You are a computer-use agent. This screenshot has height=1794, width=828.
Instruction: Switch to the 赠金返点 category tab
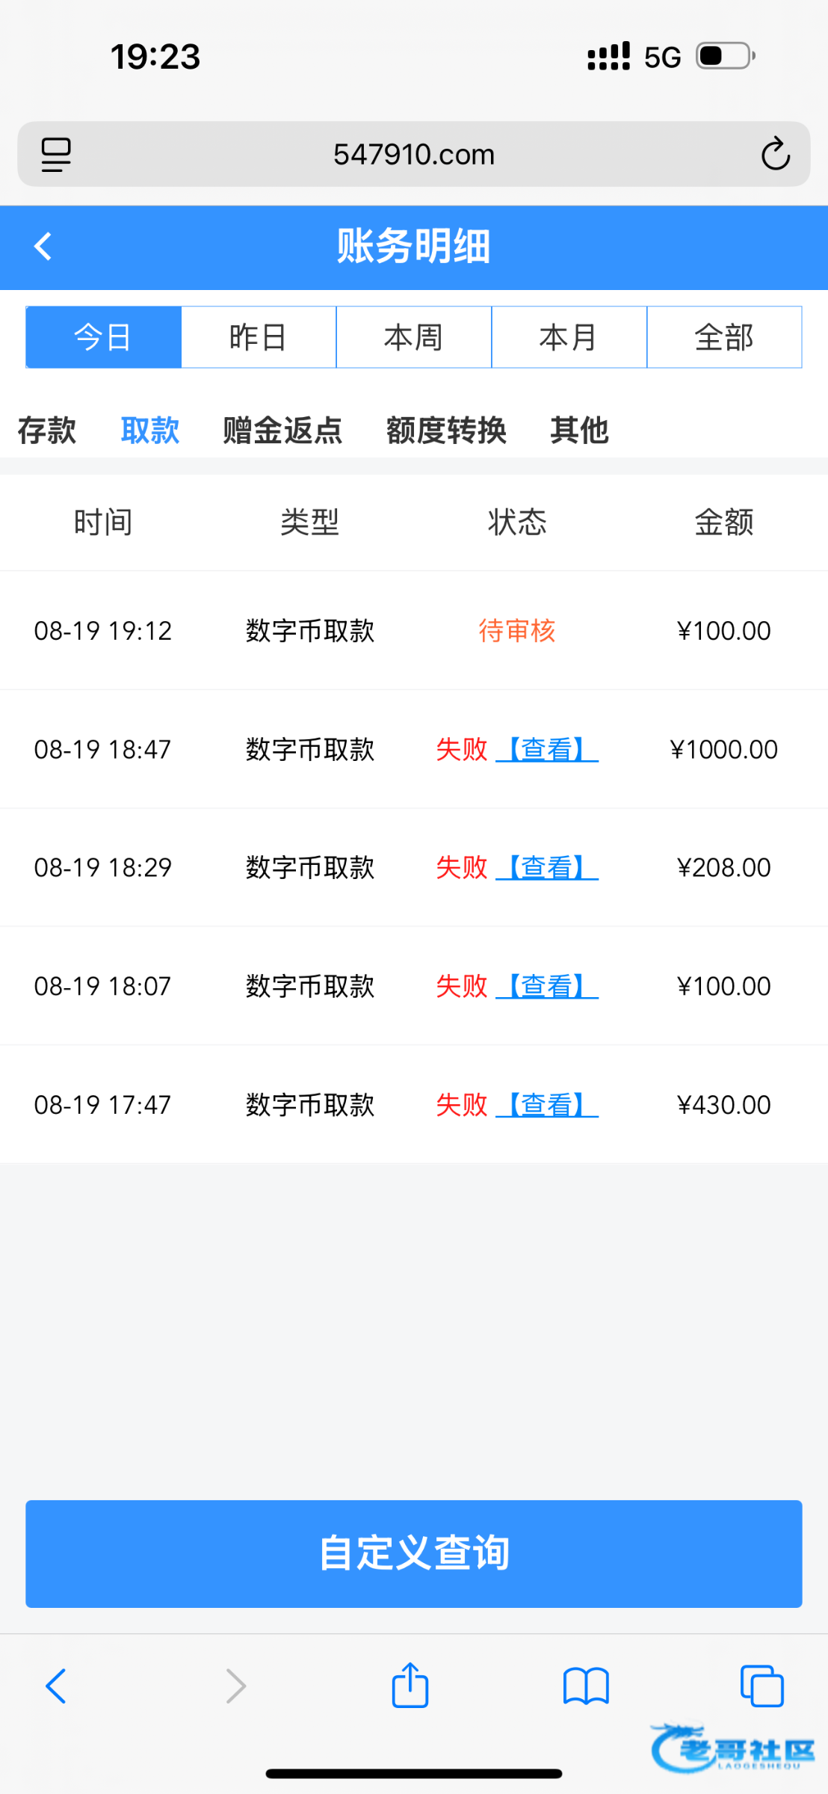point(282,431)
